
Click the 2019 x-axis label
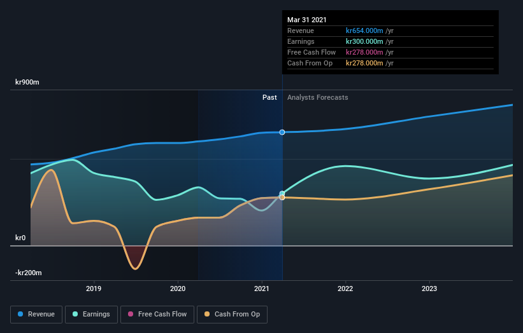[x=94, y=289]
